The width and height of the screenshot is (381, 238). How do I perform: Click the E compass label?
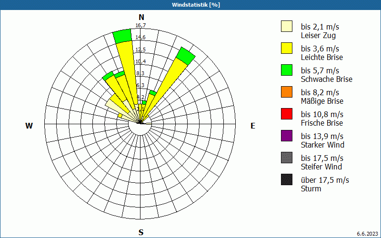click(253, 126)
